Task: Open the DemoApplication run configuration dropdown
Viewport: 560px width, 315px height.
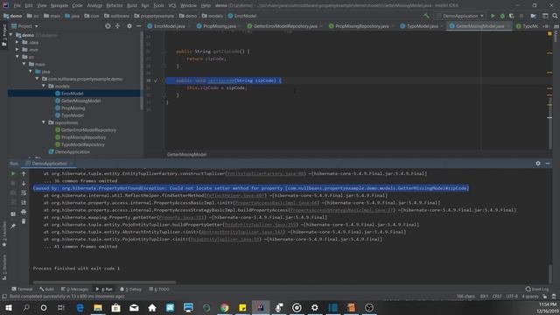Action: (x=460, y=16)
